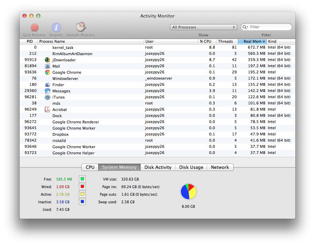Click the Real Mem sort arrow column header
Screen dimensions: 315x246
click(252, 41)
